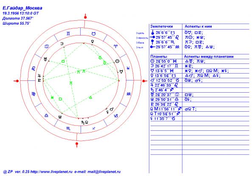Image resolution: width=252 pixels, height=176 pixels.
Task: Click the Аспекты между планетами header
Action: (x=209, y=57)
